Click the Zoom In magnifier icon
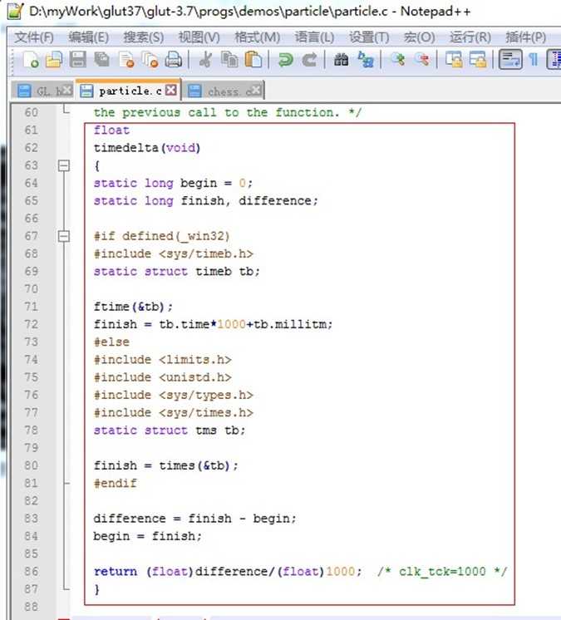The width and height of the screenshot is (561, 620). pos(398,60)
